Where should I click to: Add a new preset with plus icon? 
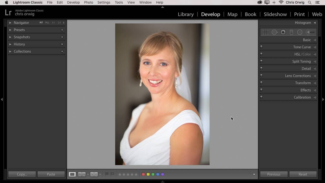click(x=62, y=30)
